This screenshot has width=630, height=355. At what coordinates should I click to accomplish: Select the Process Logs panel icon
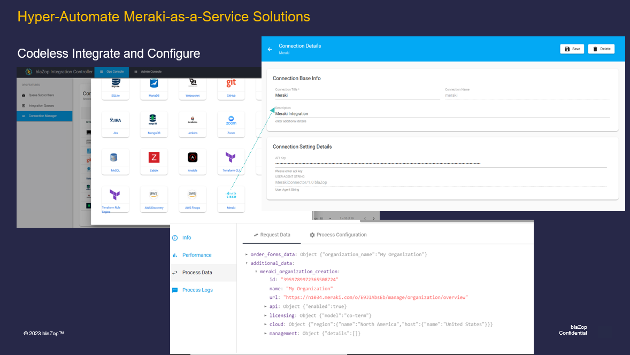pyautogui.click(x=175, y=290)
